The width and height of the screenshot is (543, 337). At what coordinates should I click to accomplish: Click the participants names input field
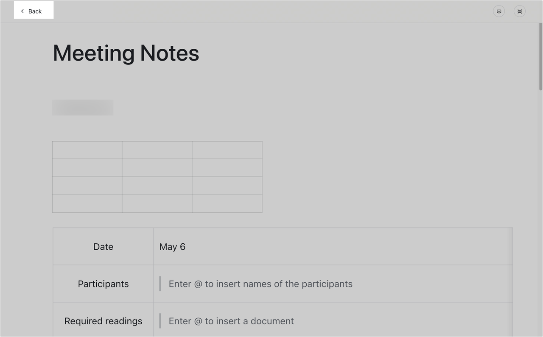tap(260, 284)
